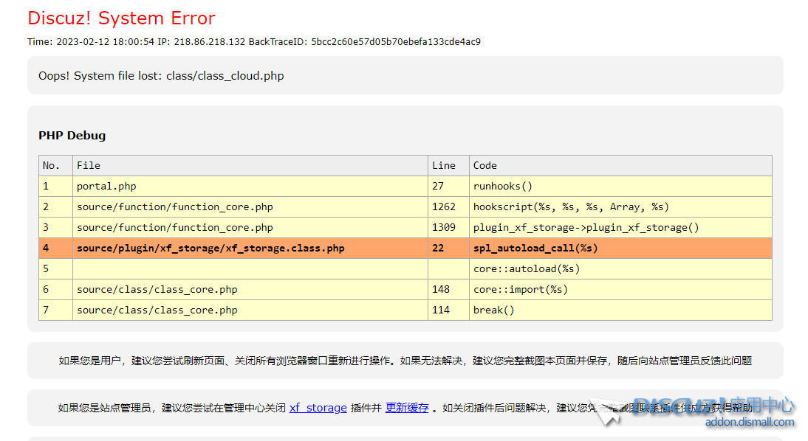The image size is (808, 441).
Task: Click spl_autoload_call(%s) code cell
Action: 620,248
